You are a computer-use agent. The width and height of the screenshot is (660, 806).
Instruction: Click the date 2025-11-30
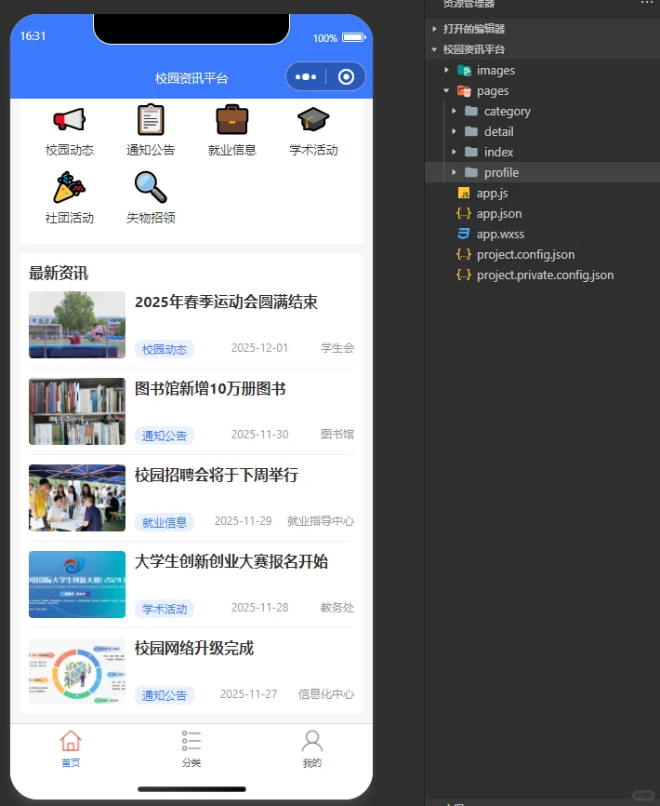(259, 435)
